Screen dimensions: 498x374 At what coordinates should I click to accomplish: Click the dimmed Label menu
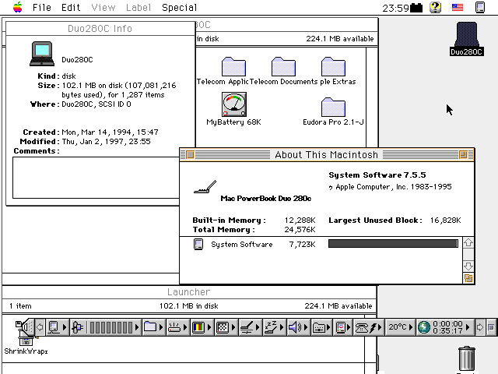(139, 7)
